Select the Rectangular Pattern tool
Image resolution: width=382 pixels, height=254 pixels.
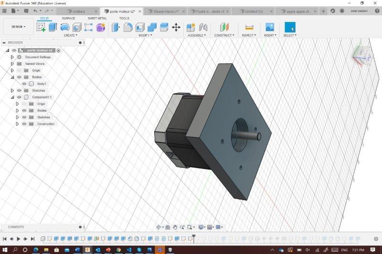88,27
